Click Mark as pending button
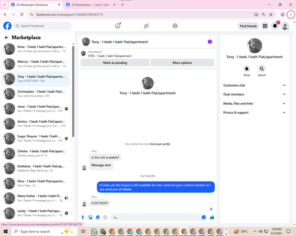 (115, 63)
